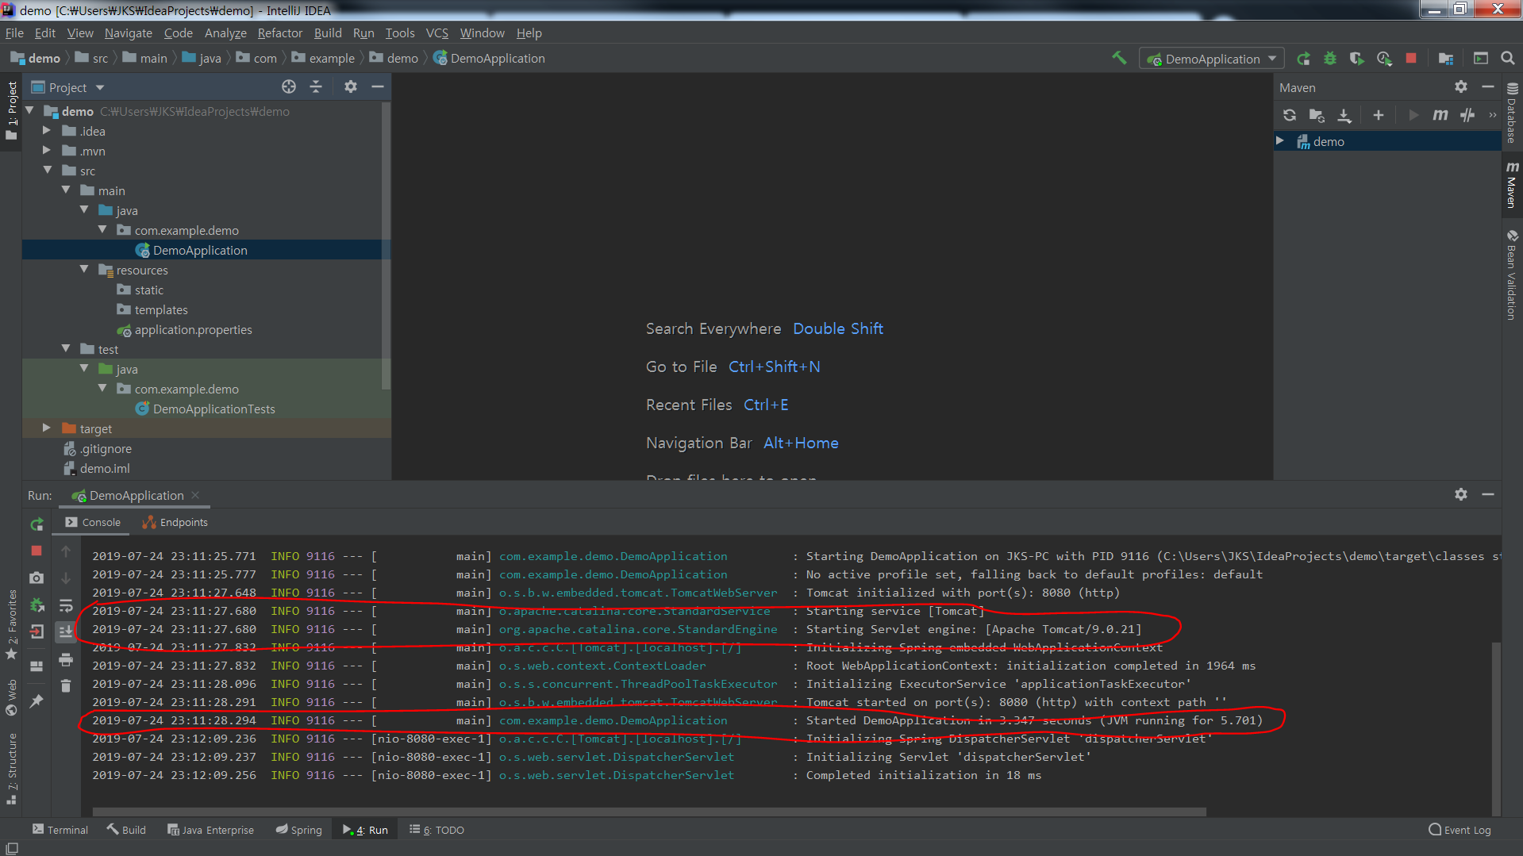Click the Dump Threads camera icon

coord(37,578)
